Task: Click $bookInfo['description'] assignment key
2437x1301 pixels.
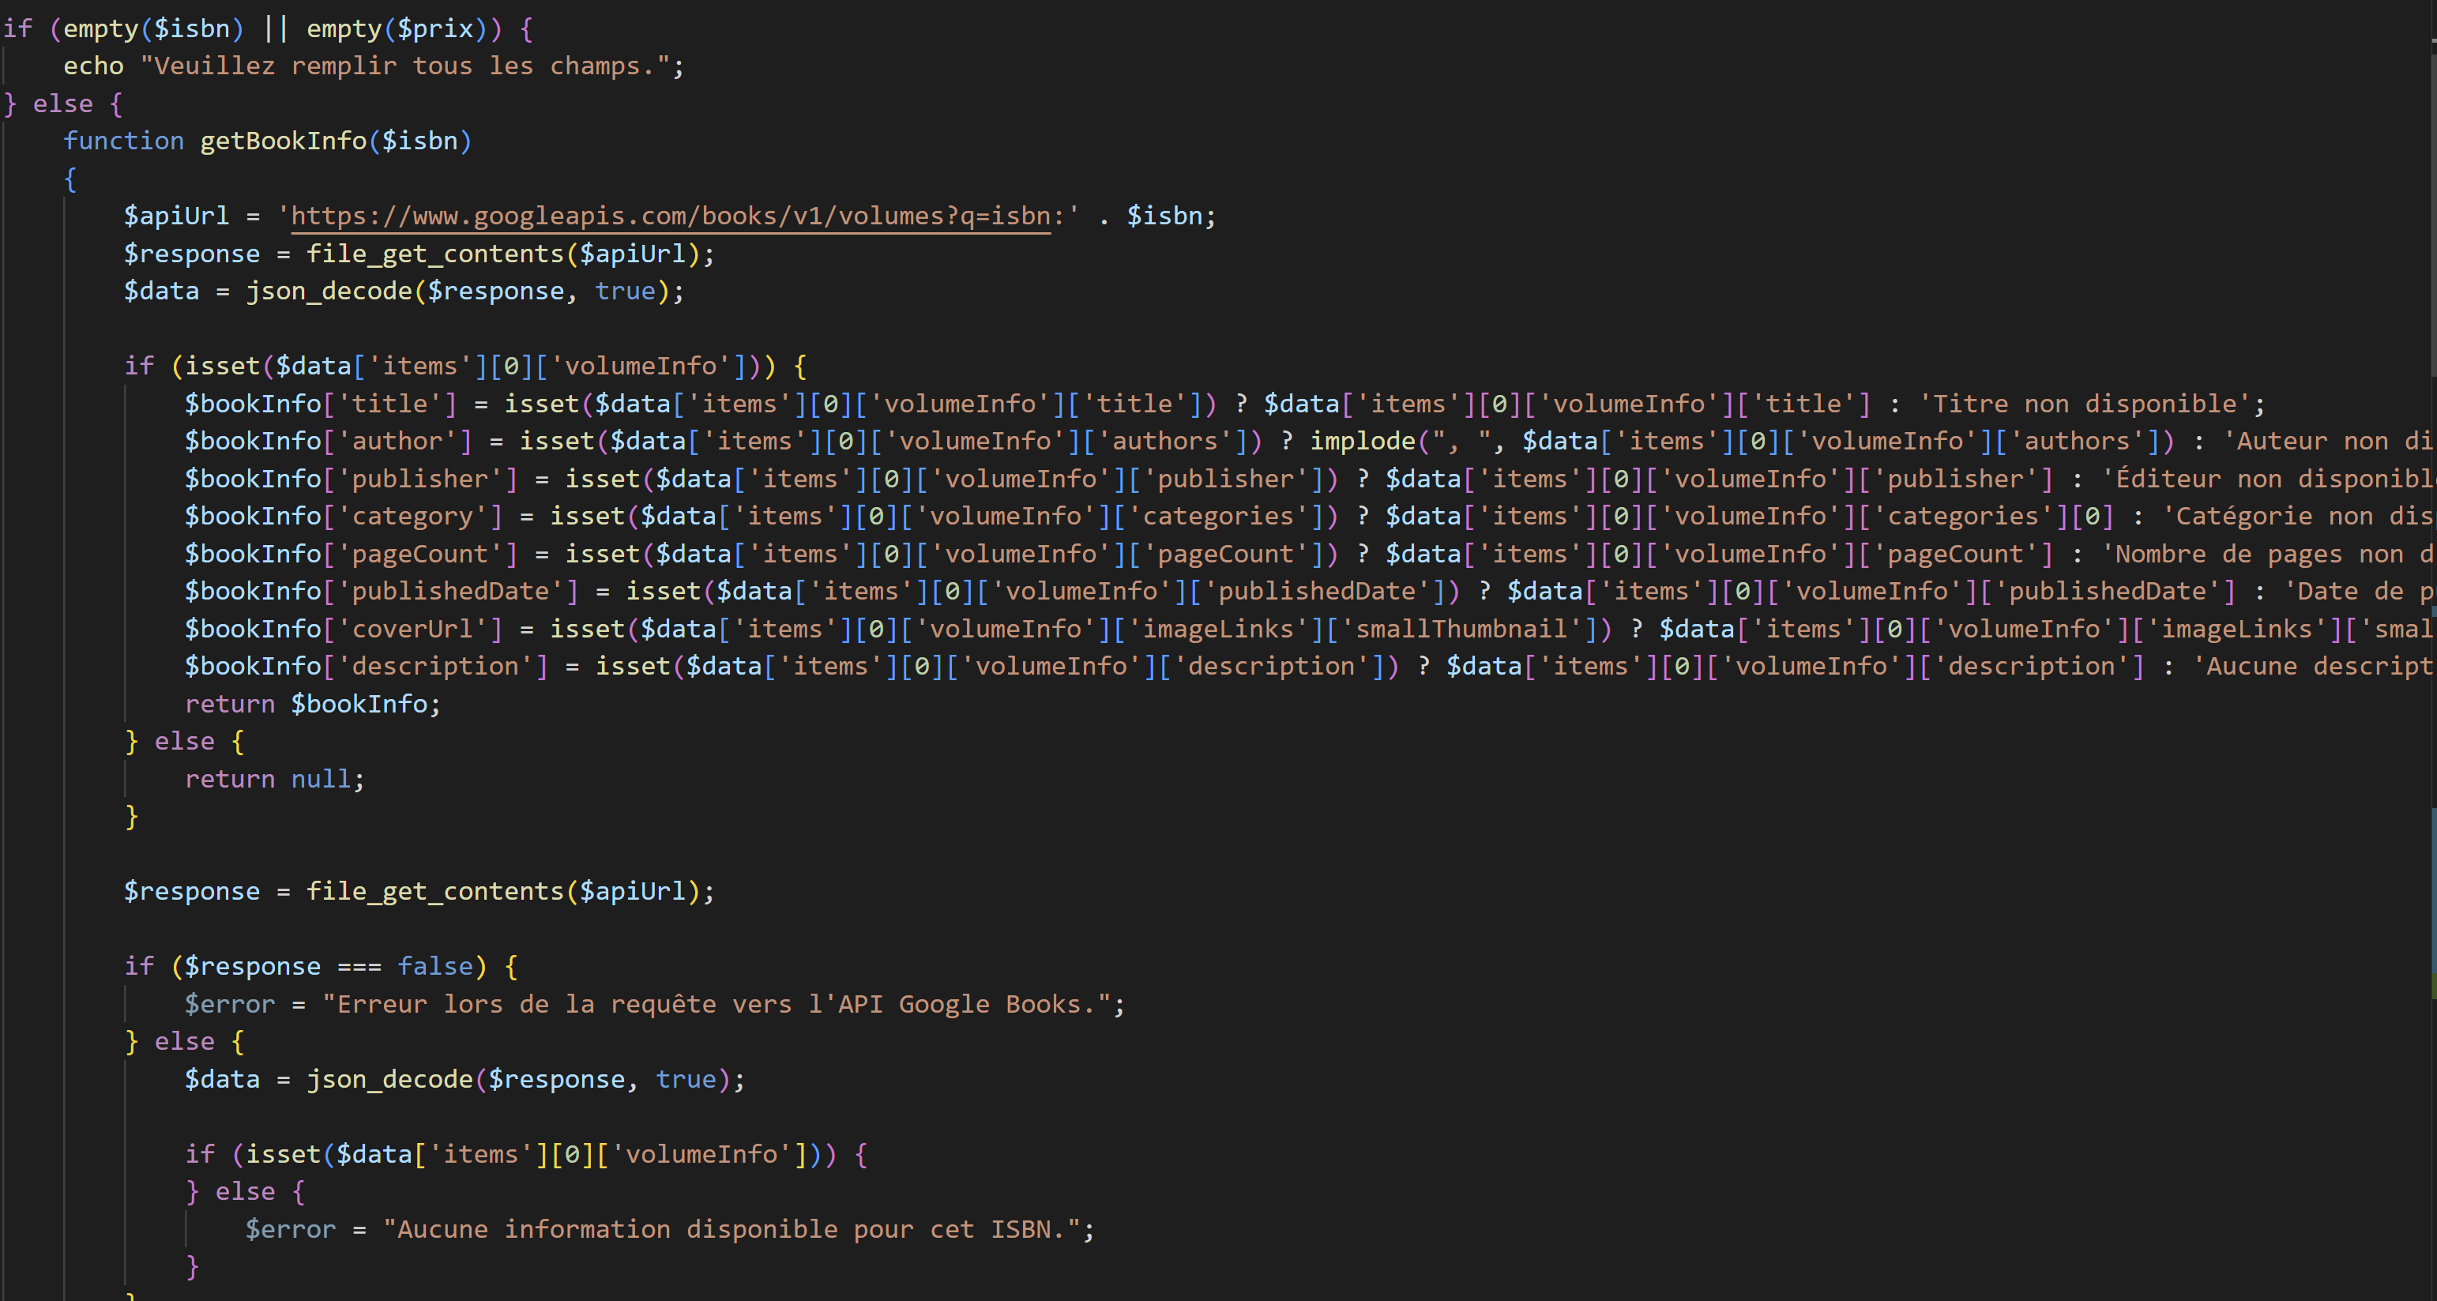Action: 366,667
